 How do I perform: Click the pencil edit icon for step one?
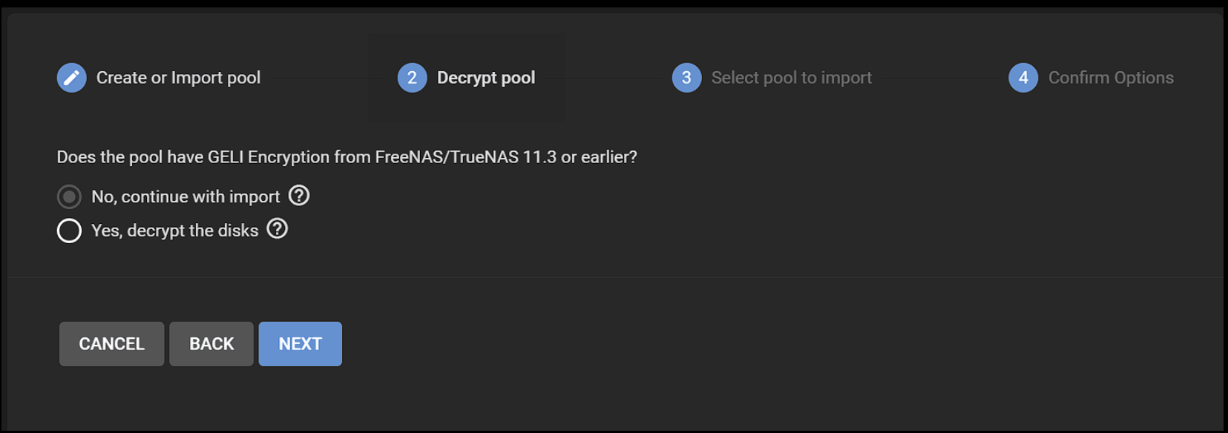[71, 78]
